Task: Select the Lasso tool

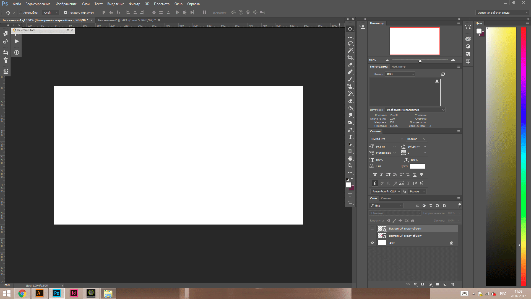Action: (350, 43)
